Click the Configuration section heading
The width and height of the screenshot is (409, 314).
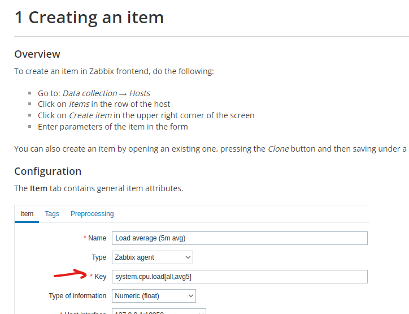pos(48,171)
